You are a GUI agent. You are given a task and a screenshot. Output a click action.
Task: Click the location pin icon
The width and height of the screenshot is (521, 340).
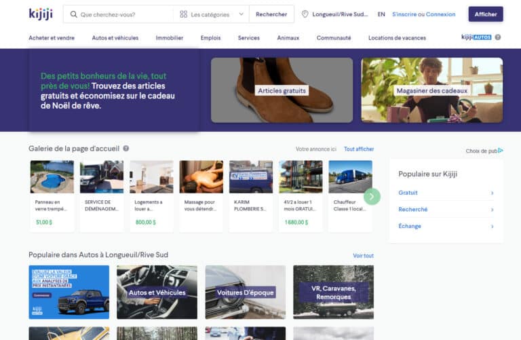[x=305, y=14]
